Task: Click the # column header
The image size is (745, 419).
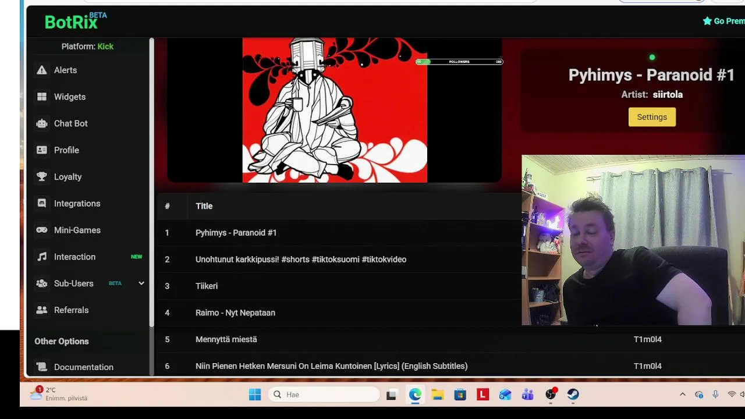Action: (167, 206)
